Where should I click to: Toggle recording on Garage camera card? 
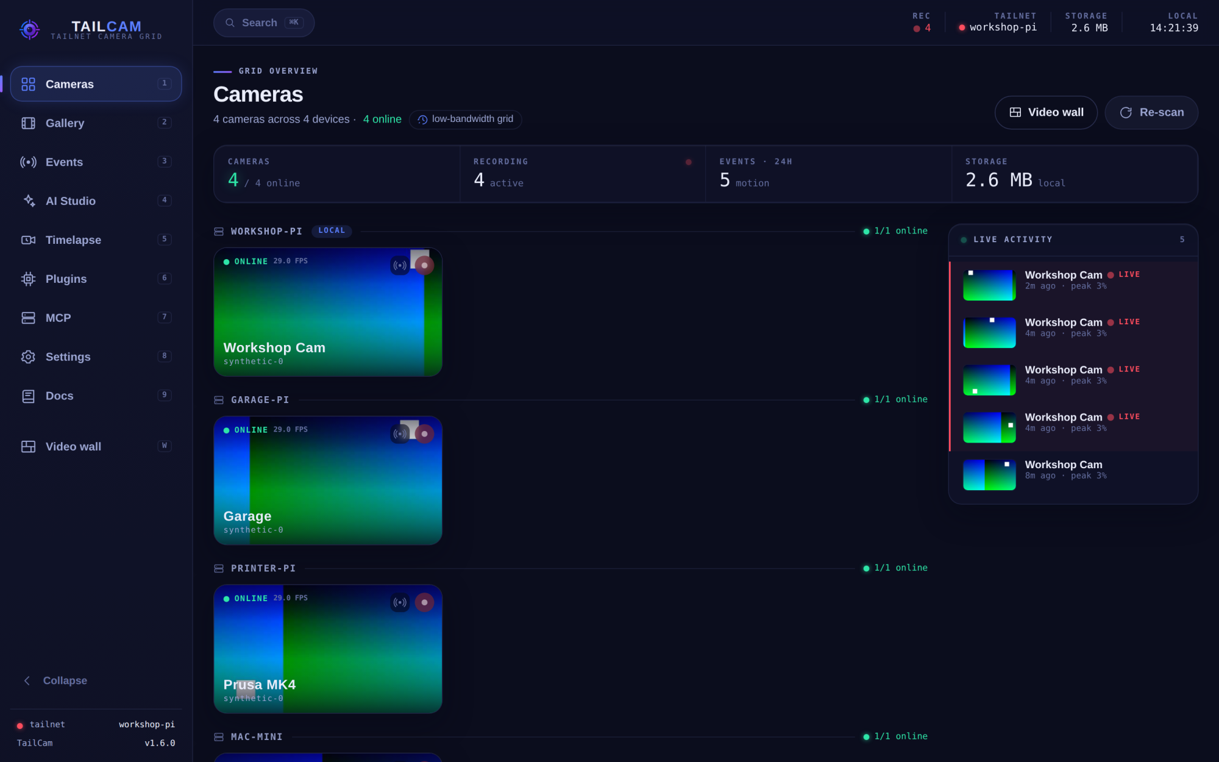[x=424, y=433]
